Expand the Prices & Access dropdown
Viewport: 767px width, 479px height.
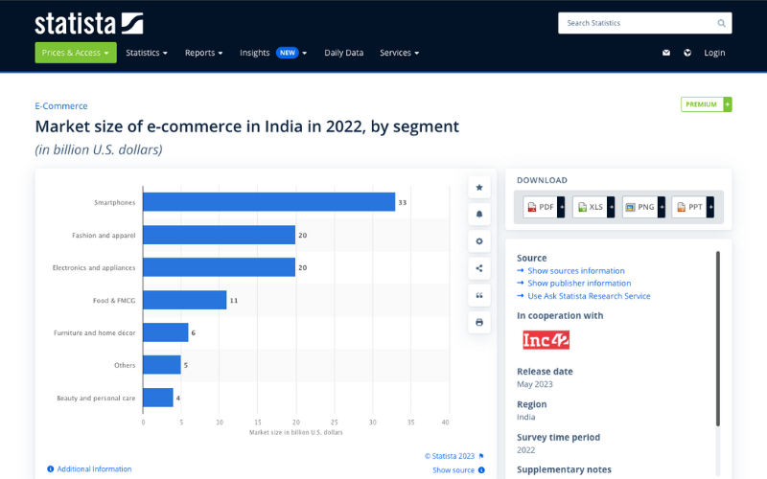click(76, 53)
